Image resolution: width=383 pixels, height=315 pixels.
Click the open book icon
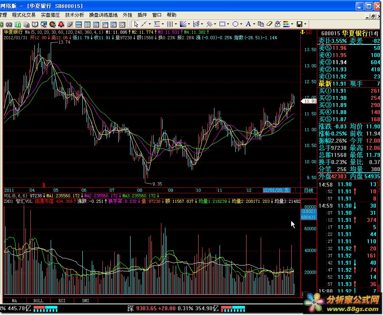[35, 25]
